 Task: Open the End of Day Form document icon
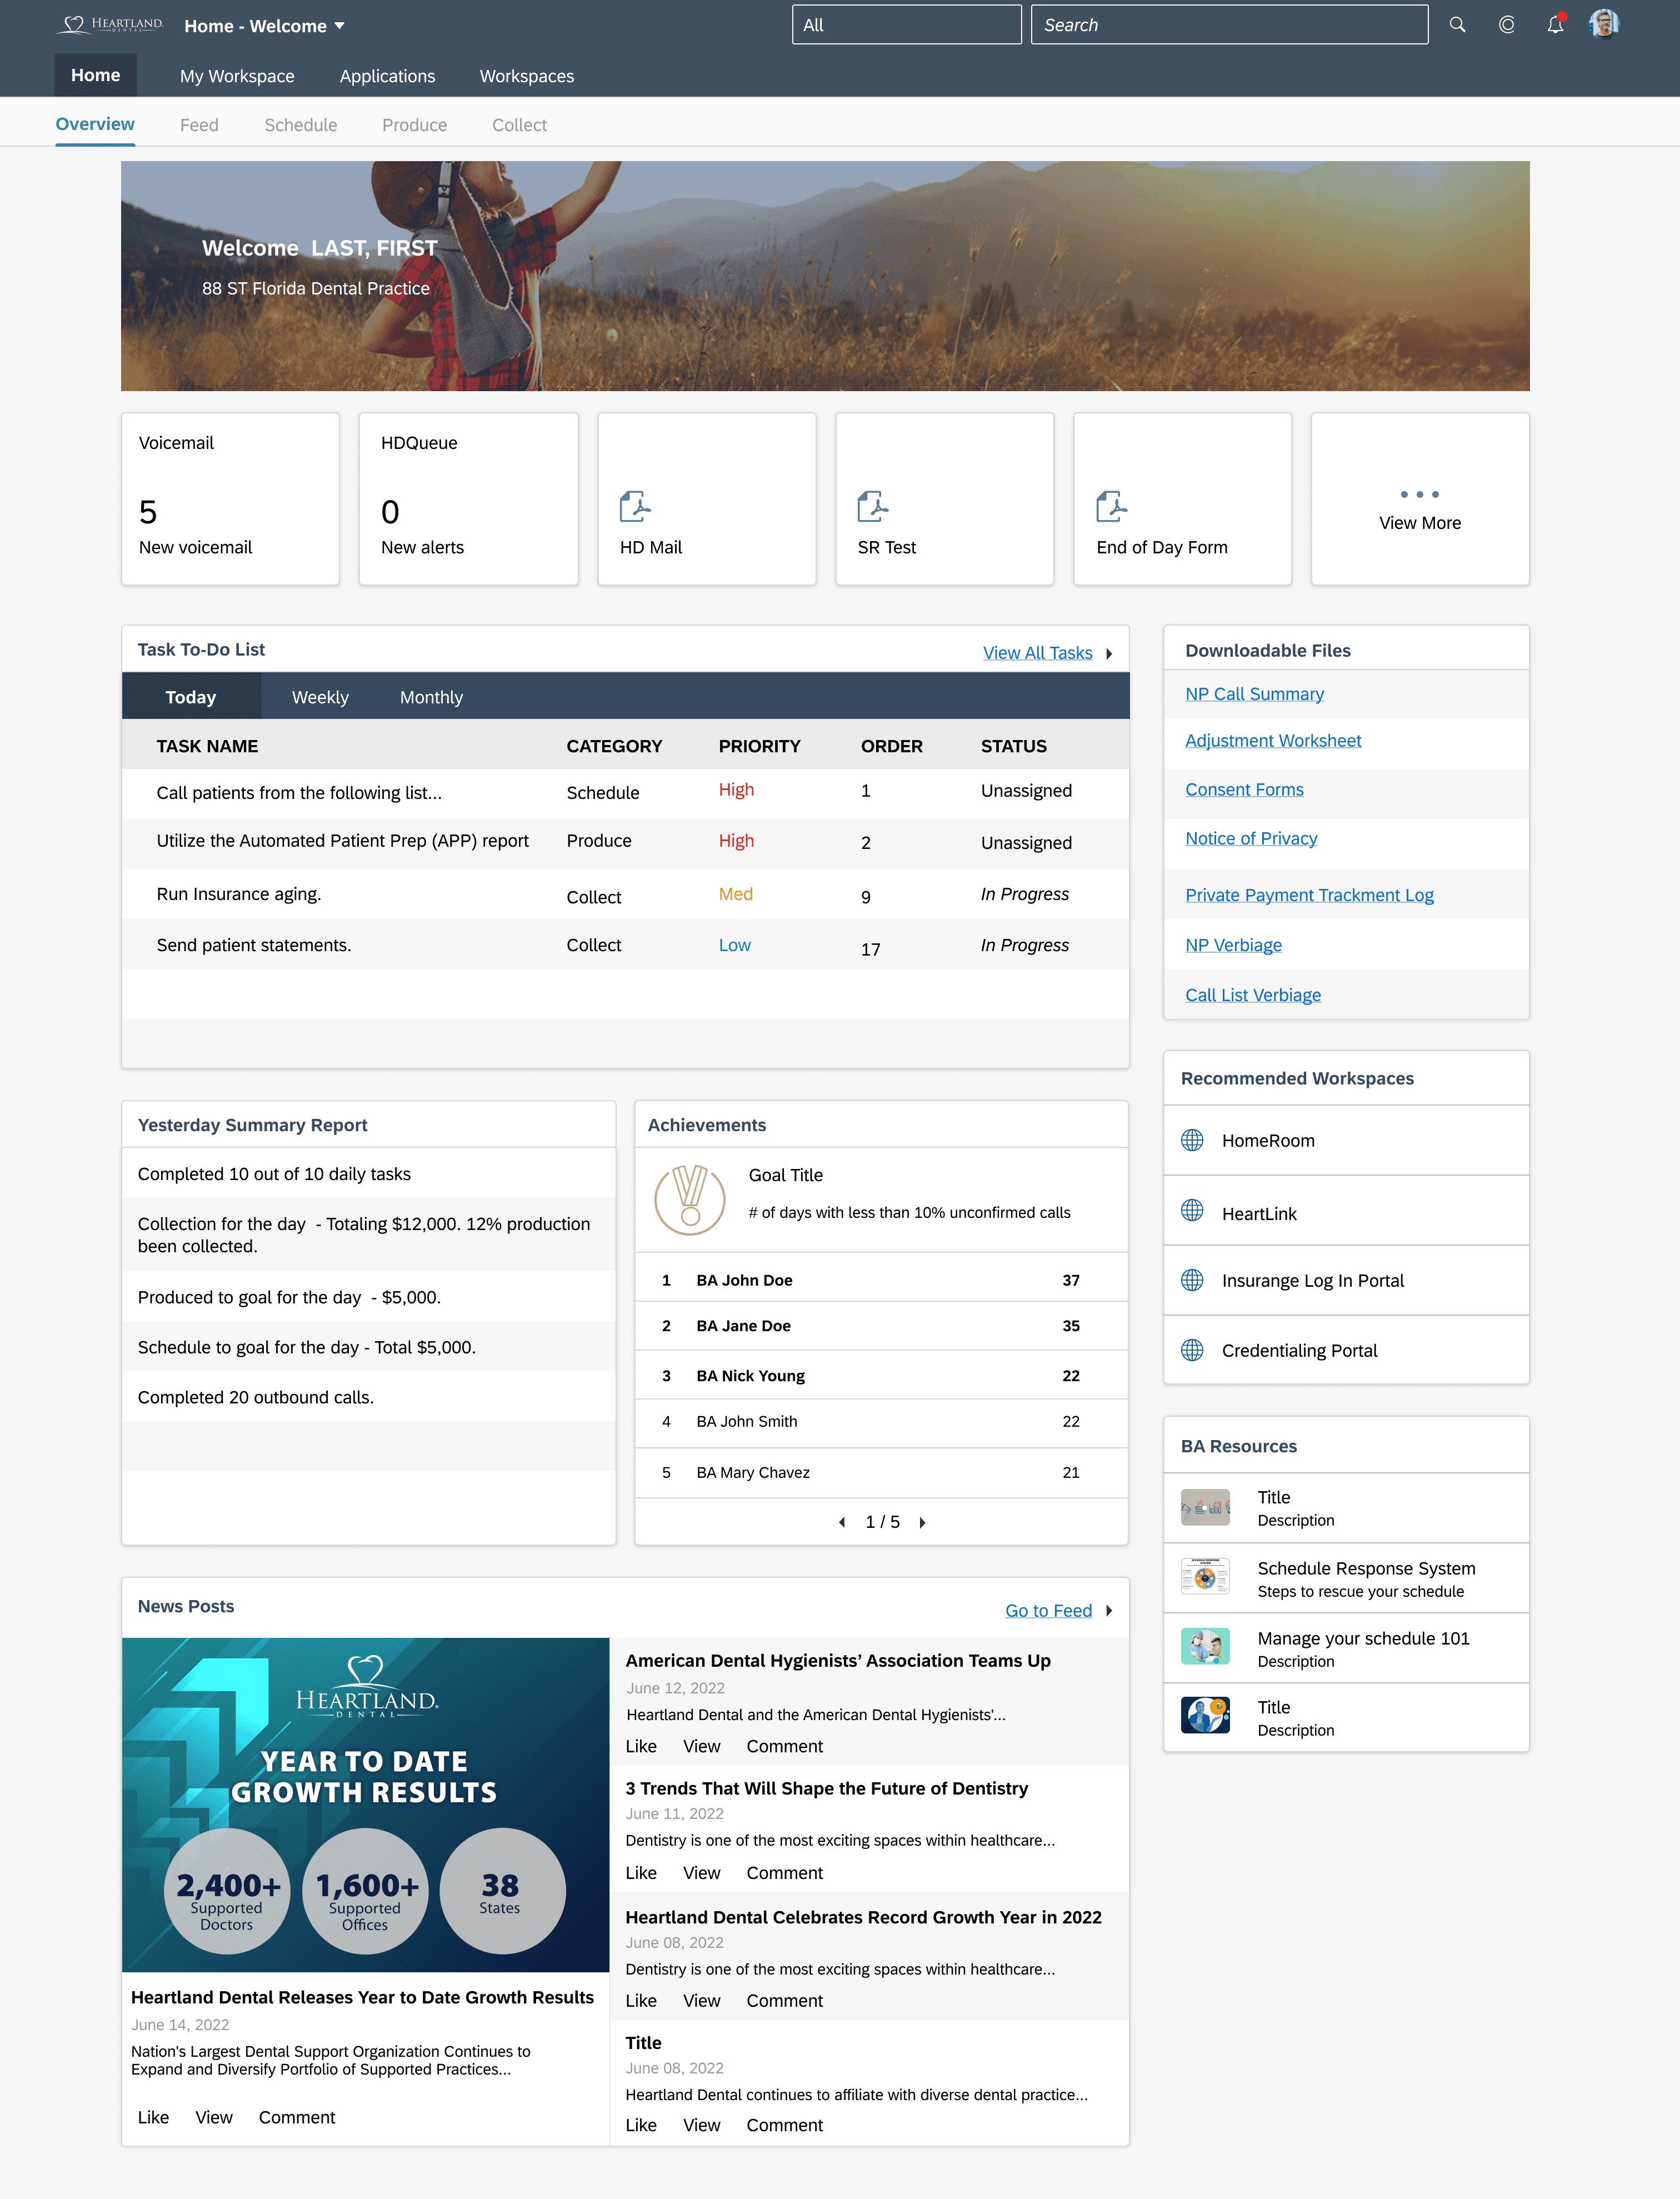click(x=1110, y=506)
